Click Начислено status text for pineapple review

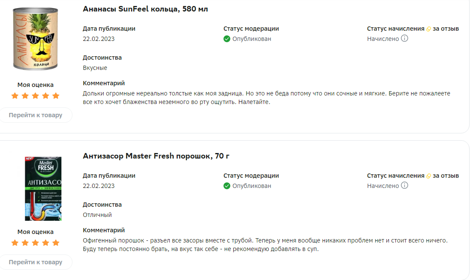383,39
